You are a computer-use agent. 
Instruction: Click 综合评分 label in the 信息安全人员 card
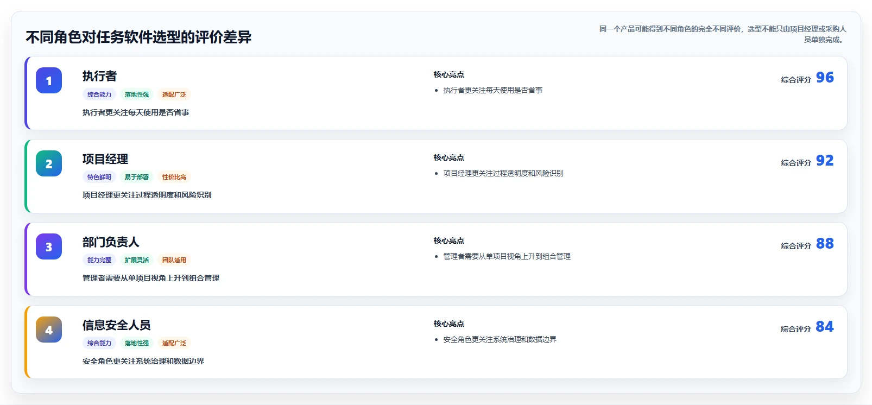(796, 329)
